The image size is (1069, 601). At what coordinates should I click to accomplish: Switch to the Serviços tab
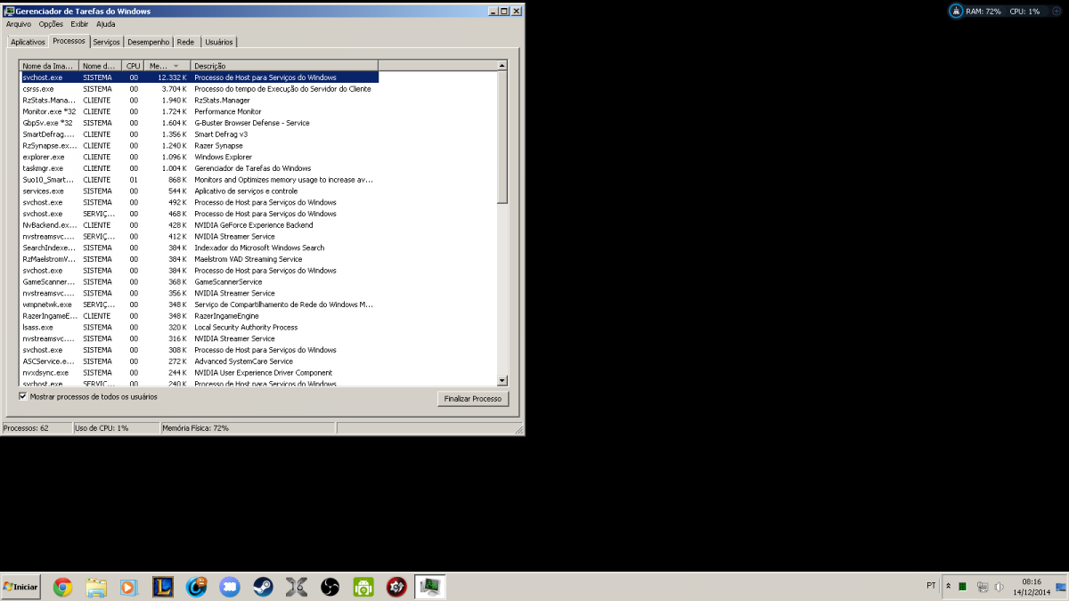click(x=106, y=42)
